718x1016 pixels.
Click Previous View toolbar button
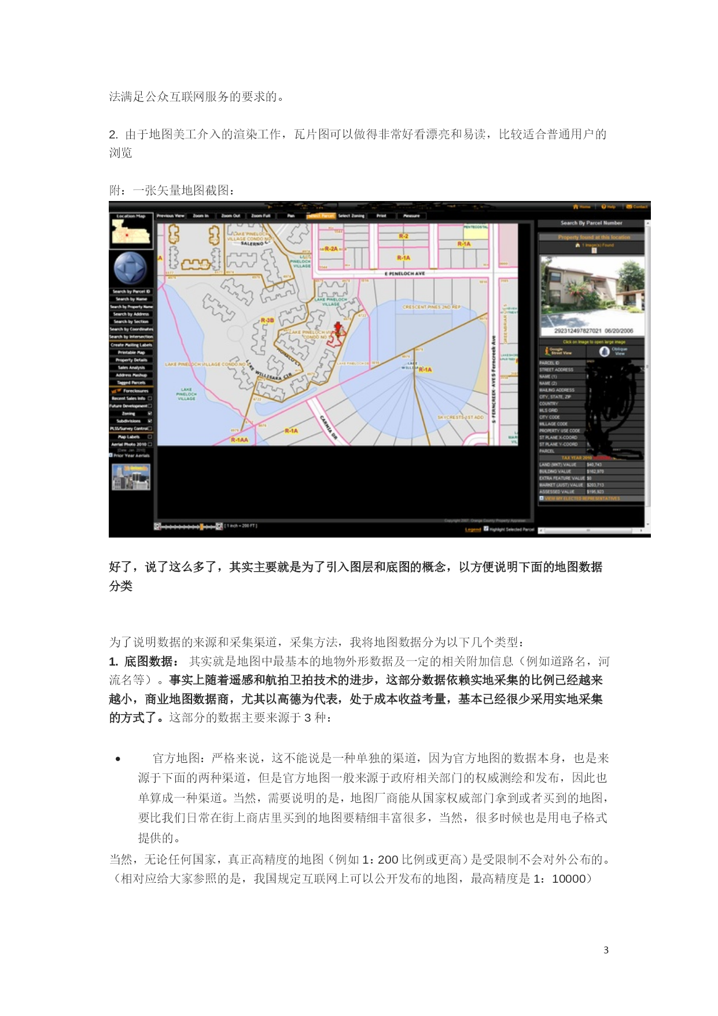click(x=171, y=216)
